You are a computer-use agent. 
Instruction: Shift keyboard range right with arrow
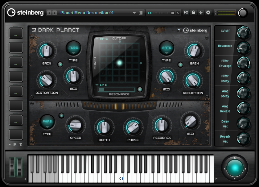click(x=216, y=179)
